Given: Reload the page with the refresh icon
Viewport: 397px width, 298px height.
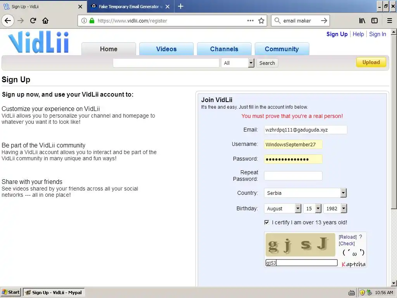Looking at the screenshot, I should [x=33, y=21].
